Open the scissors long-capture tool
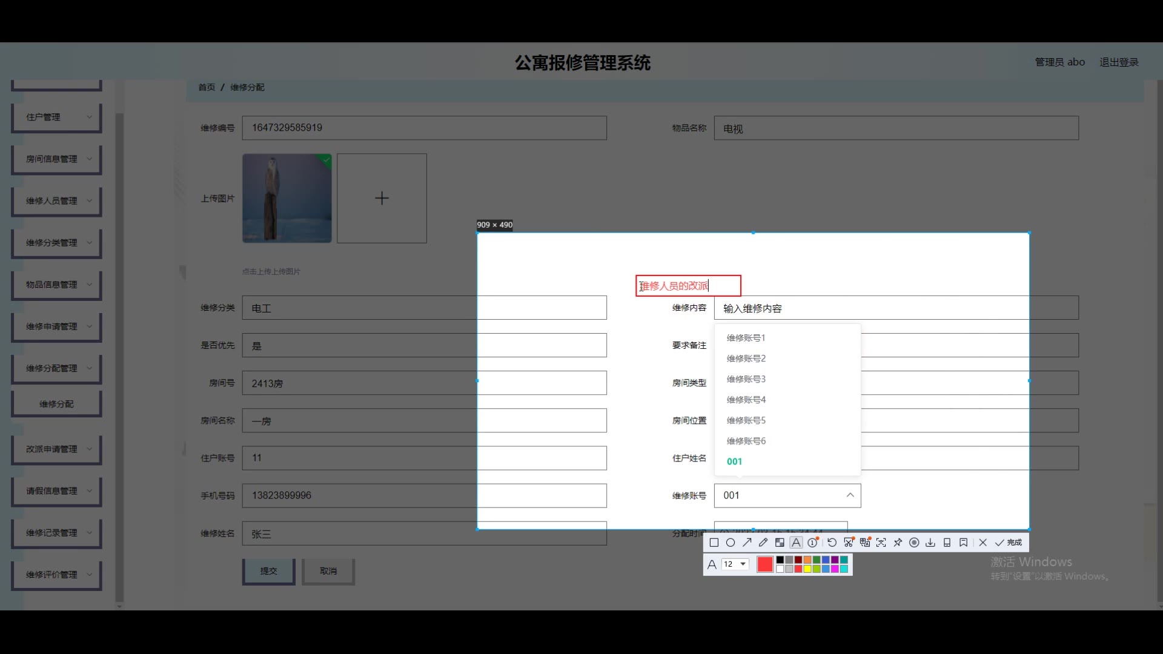The width and height of the screenshot is (1163, 654). point(849,543)
